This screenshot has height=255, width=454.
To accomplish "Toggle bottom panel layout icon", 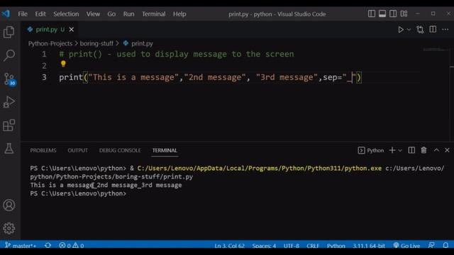I will pyautogui.click(x=382, y=13).
